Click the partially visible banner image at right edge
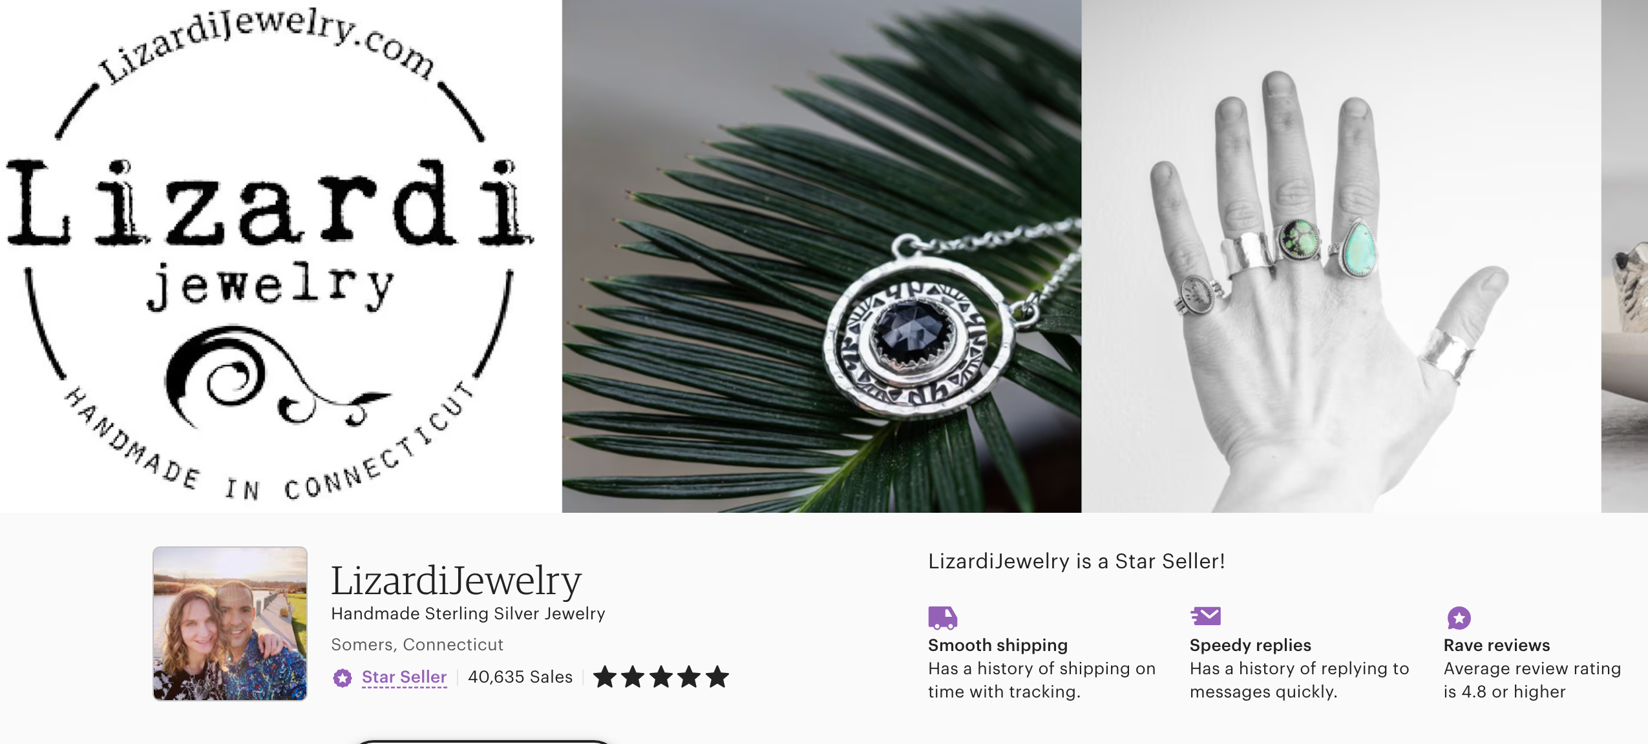The width and height of the screenshot is (1648, 744). tap(1625, 256)
